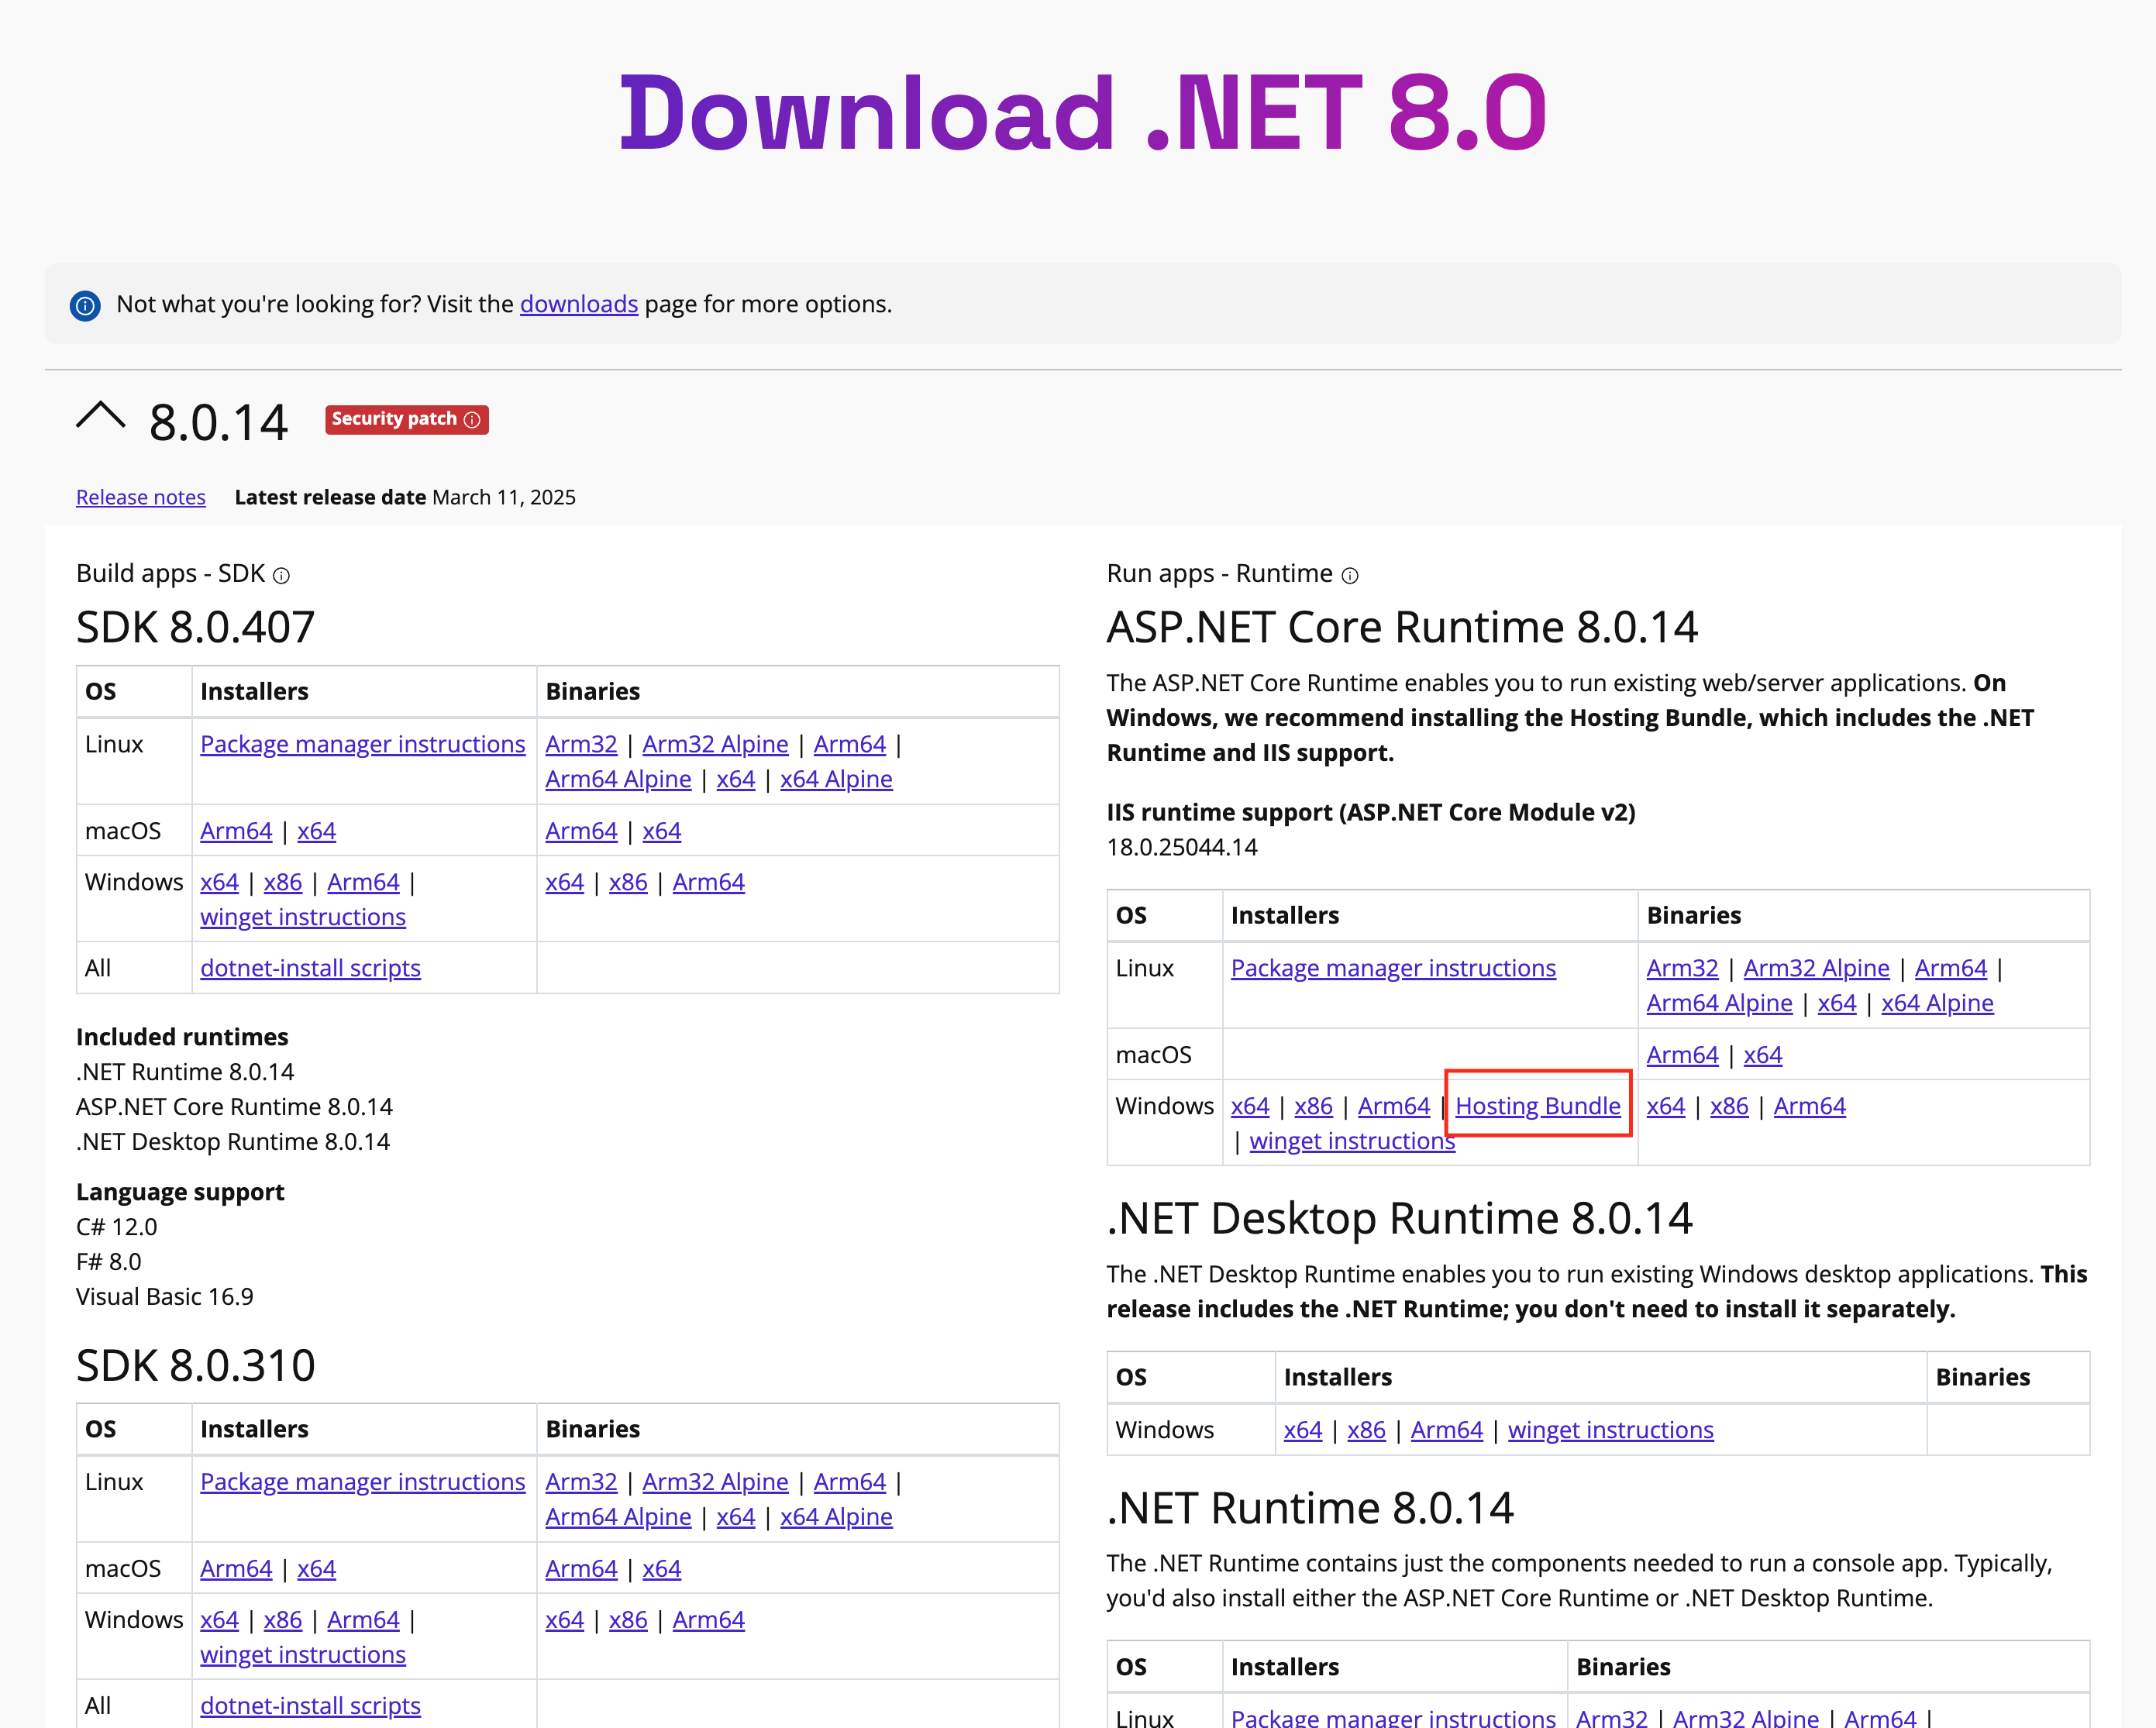Download the macOS Arm64 SDK 8.0.407 installer

click(x=235, y=830)
